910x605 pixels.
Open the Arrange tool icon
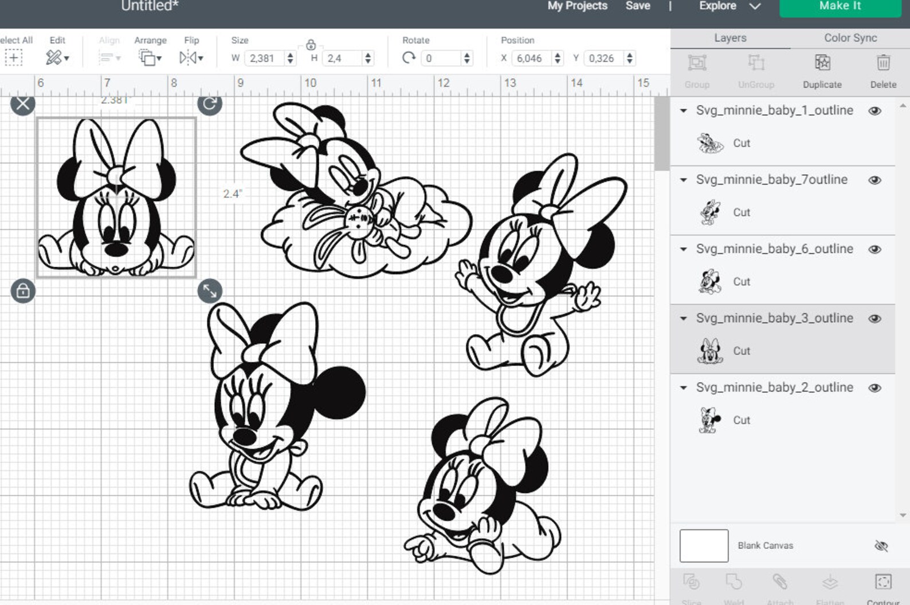click(x=150, y=58)
